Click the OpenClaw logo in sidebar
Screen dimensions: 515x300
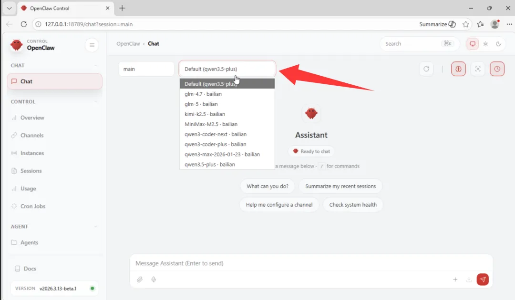[x=16, y=45]
